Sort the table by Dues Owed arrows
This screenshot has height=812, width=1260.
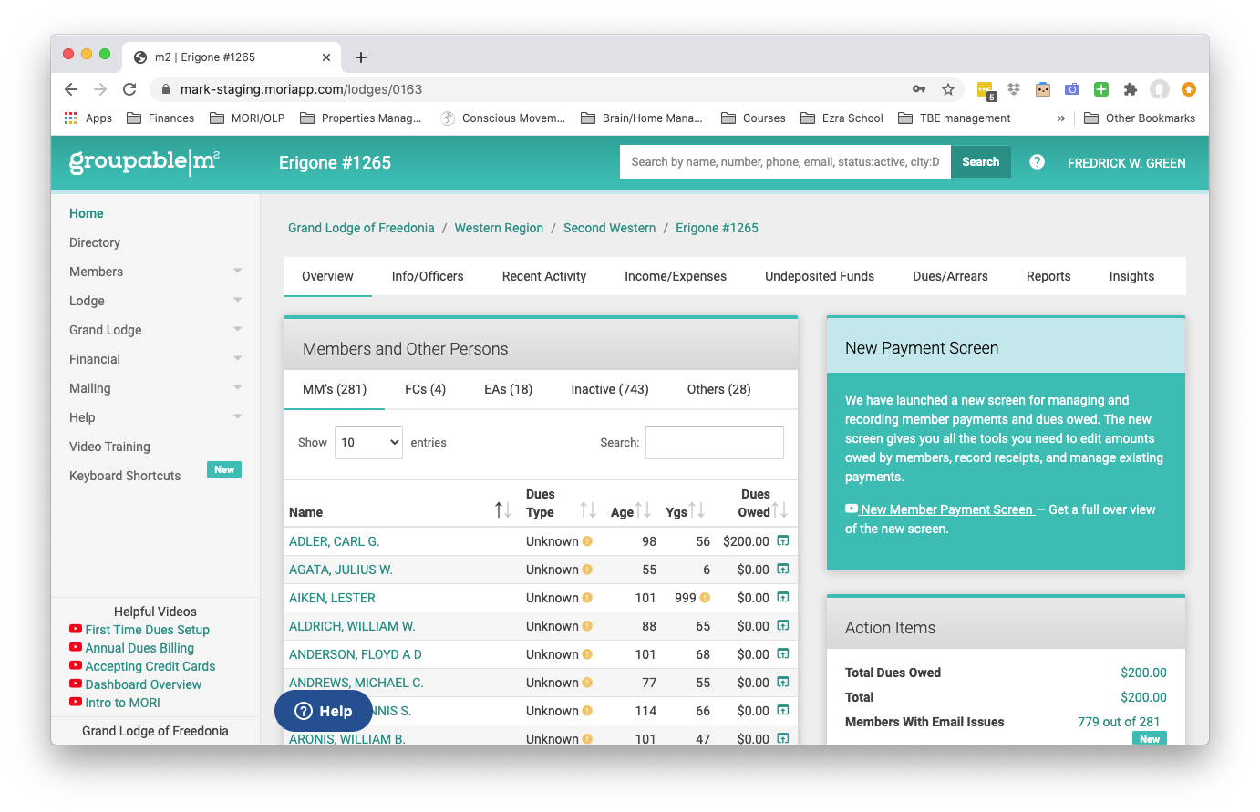[780, 509]
